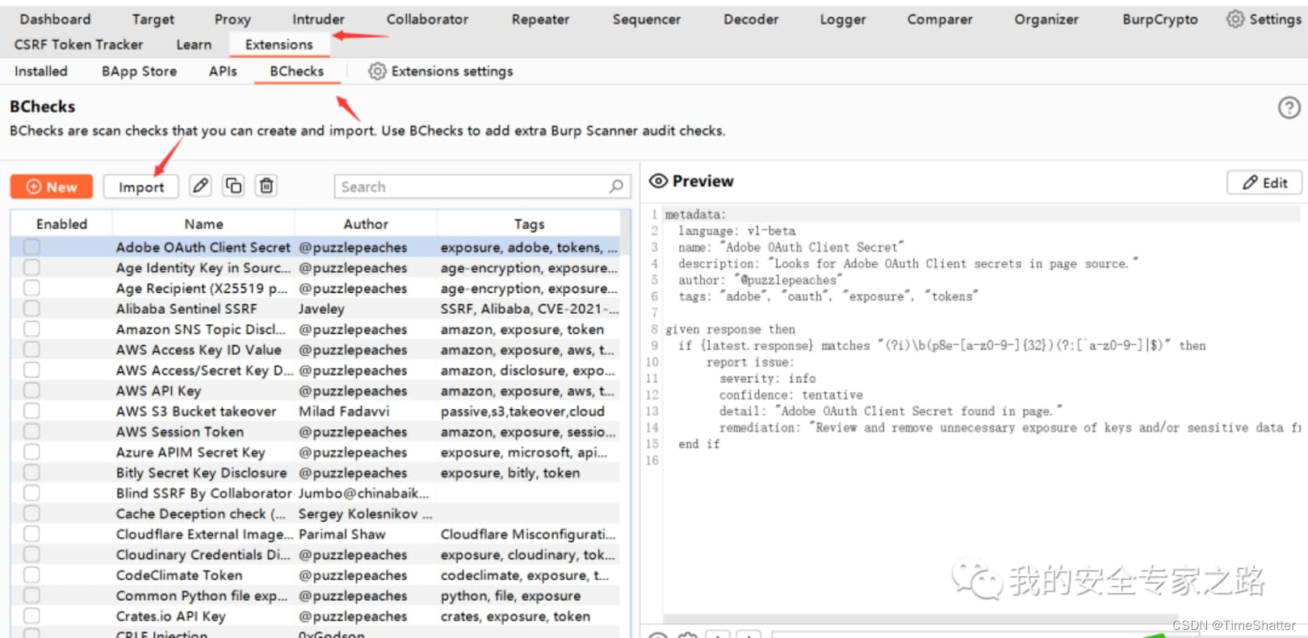Enable the Adobe OAuth Client Secret check
Viewport: 1308px width, 638px height.
click(x=31, y=247)
